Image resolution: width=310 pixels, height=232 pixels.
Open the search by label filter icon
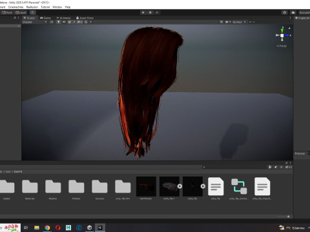(x=276, y=167)
